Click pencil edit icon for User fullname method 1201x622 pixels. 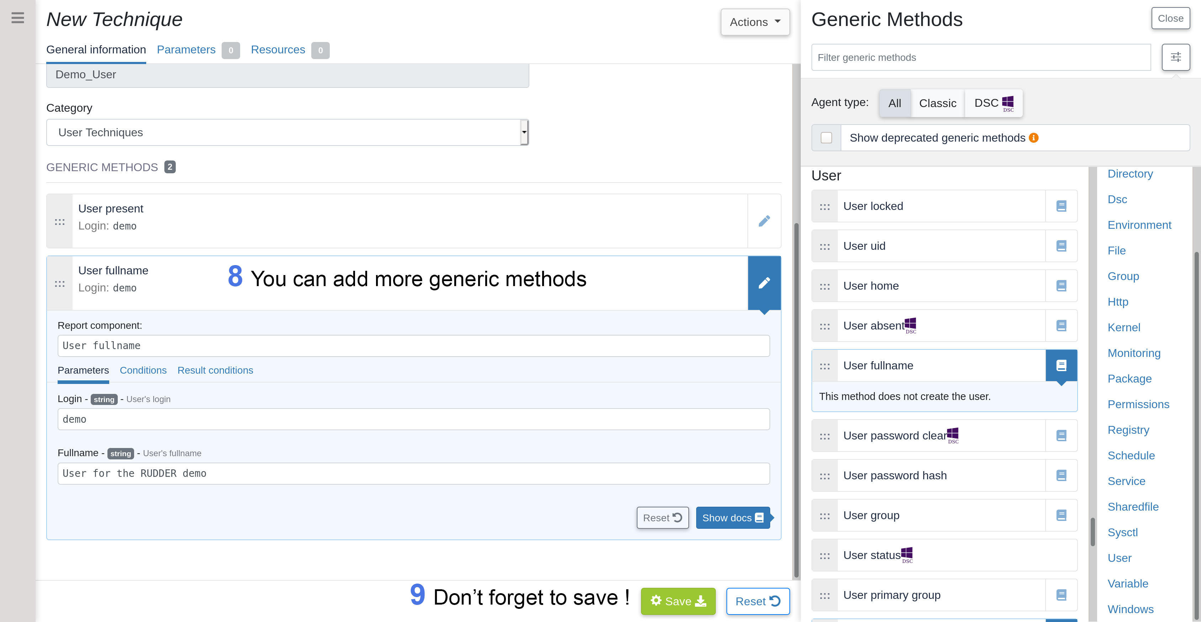click(764, 283)
